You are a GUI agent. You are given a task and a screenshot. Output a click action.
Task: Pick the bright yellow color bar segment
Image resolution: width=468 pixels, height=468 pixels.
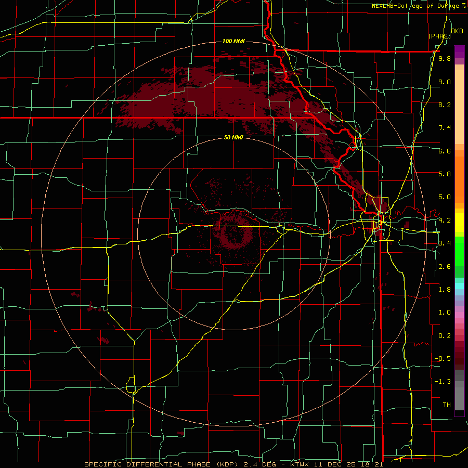pyautogui.click(x=459, y=223)
